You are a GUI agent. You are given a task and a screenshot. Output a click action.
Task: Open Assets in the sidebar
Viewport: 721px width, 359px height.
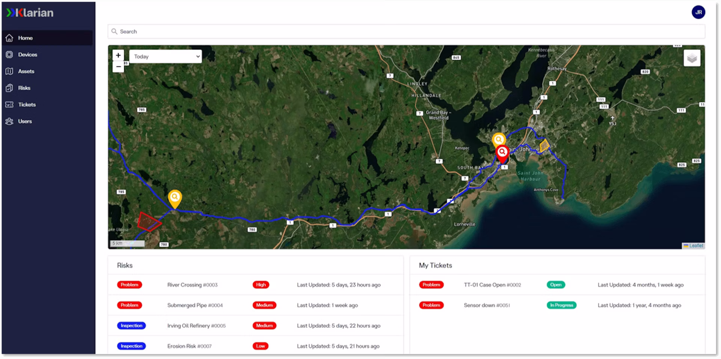point(26,71)
